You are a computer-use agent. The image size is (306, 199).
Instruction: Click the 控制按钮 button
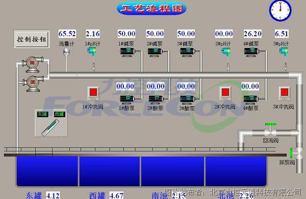[x=32, y=39]
